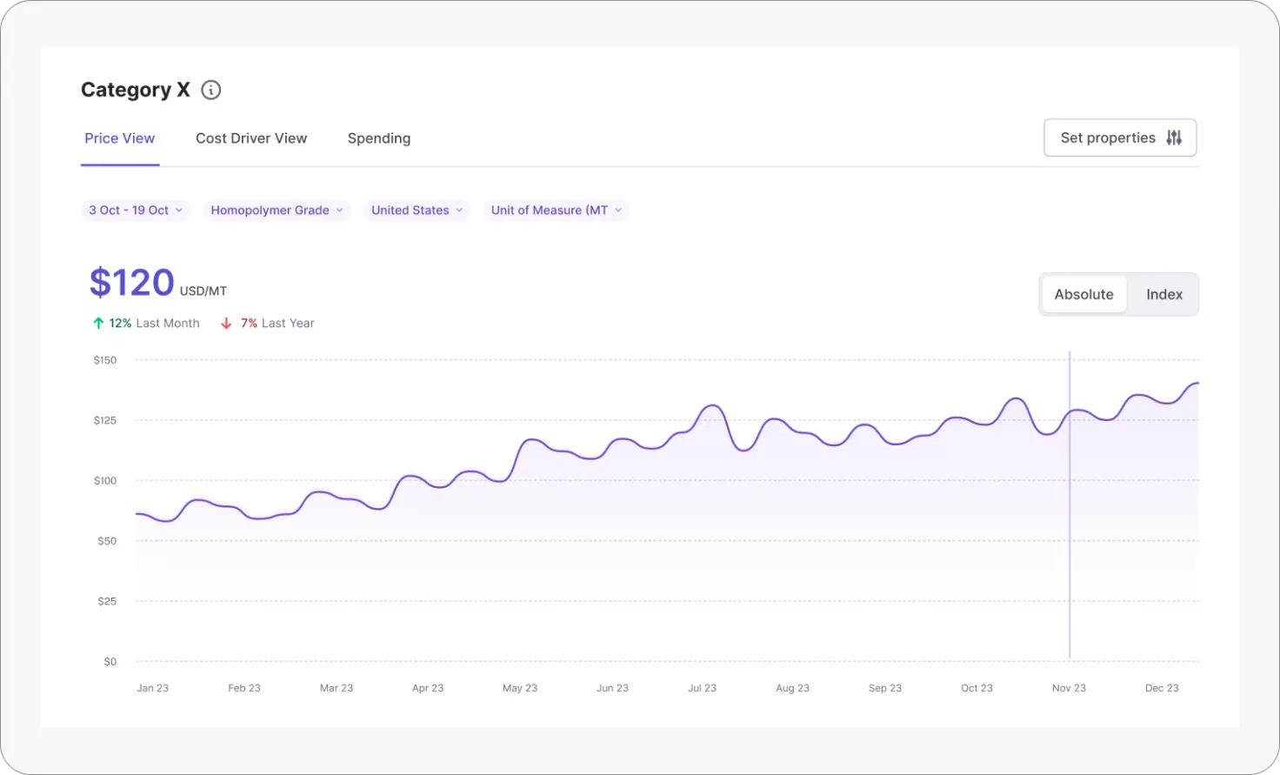1280x775 pixels.
Task: Click the chevron on the United States chip
Action: pyautogui.click(x=459, y=210)
